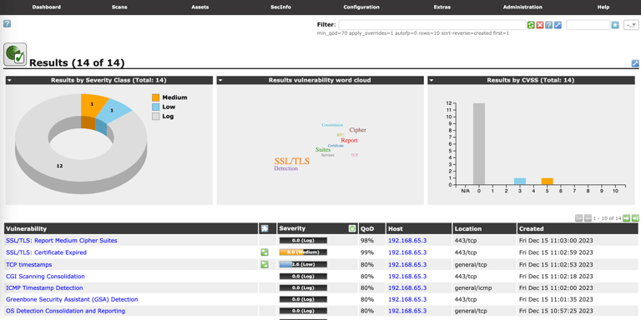Open the saved filter dropdown
This screenshot has width=641, height=320.
631,25
